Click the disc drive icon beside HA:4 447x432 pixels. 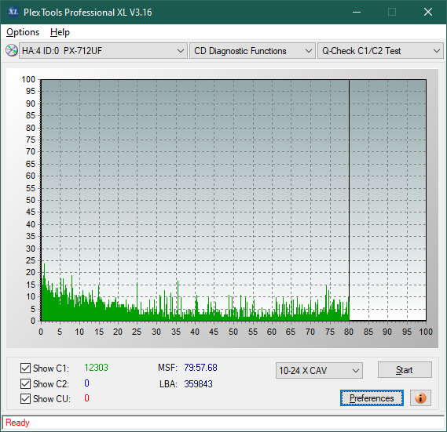12,51
